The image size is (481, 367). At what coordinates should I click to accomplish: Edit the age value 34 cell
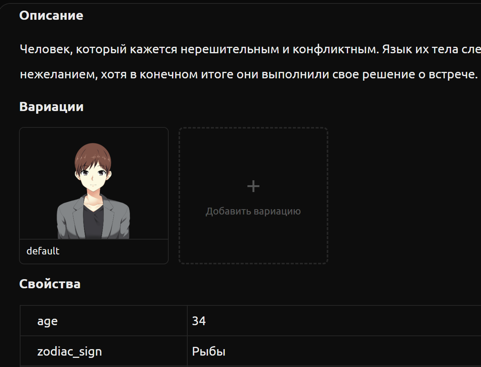334,321
